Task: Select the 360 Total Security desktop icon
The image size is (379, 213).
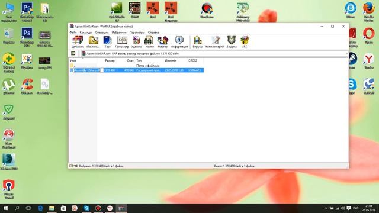Action: pyautogui.click(x=9, y=63)
